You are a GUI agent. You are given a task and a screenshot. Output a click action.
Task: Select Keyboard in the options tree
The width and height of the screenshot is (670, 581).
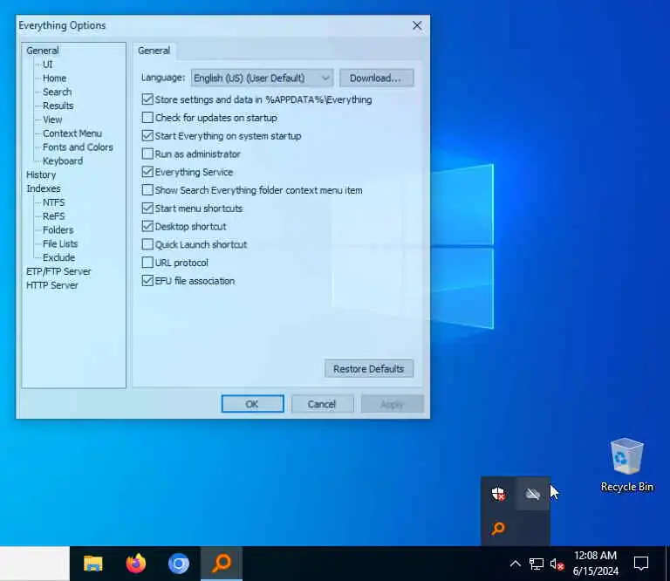63,161
